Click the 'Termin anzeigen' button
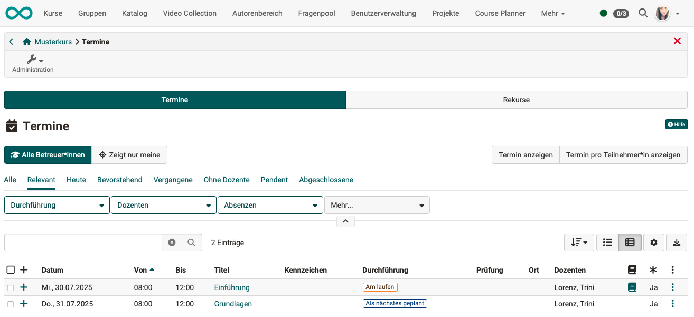694x317 pixels. click(x=525, y=155)
